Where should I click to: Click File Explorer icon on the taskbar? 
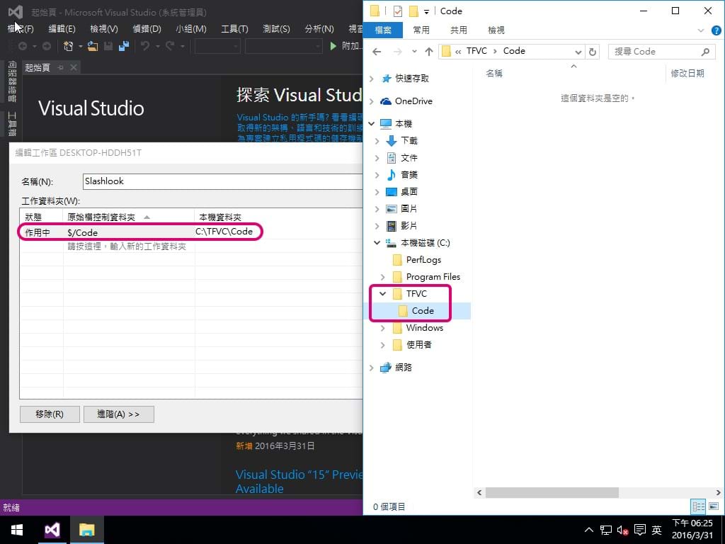click(x=86, y=530)
